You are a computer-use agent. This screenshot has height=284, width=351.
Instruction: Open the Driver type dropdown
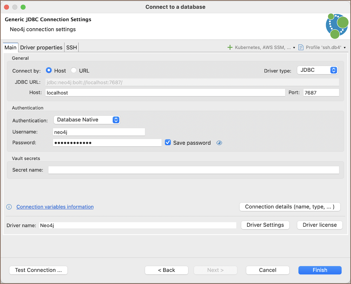[317, 70]
